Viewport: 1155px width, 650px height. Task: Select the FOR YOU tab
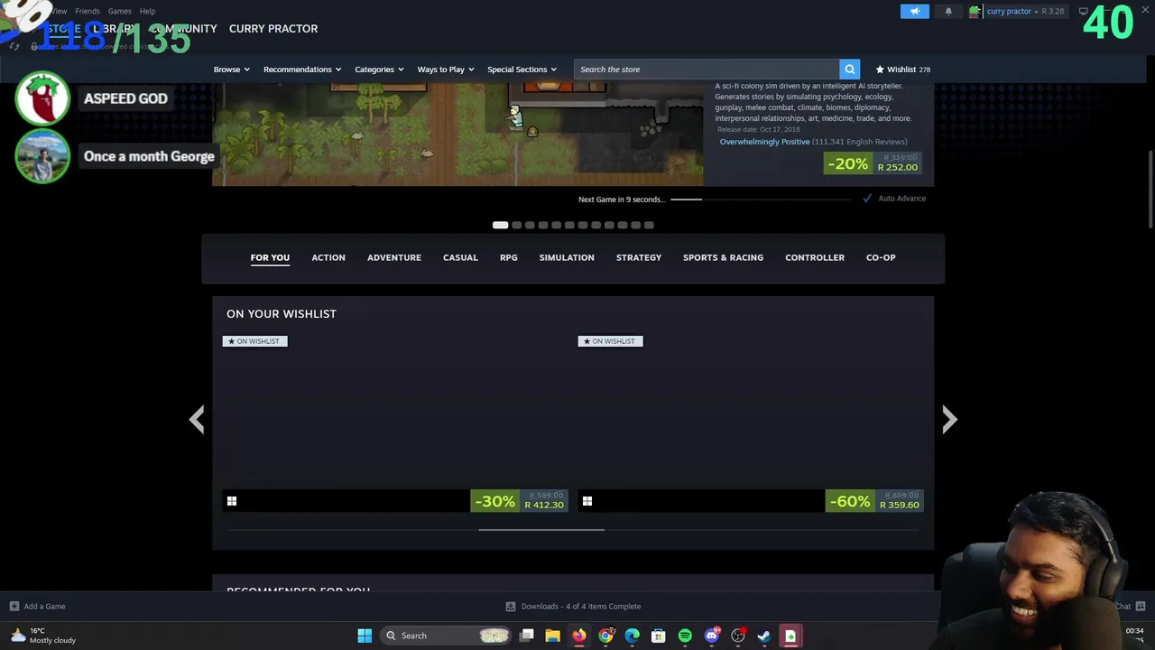point(270,257)
